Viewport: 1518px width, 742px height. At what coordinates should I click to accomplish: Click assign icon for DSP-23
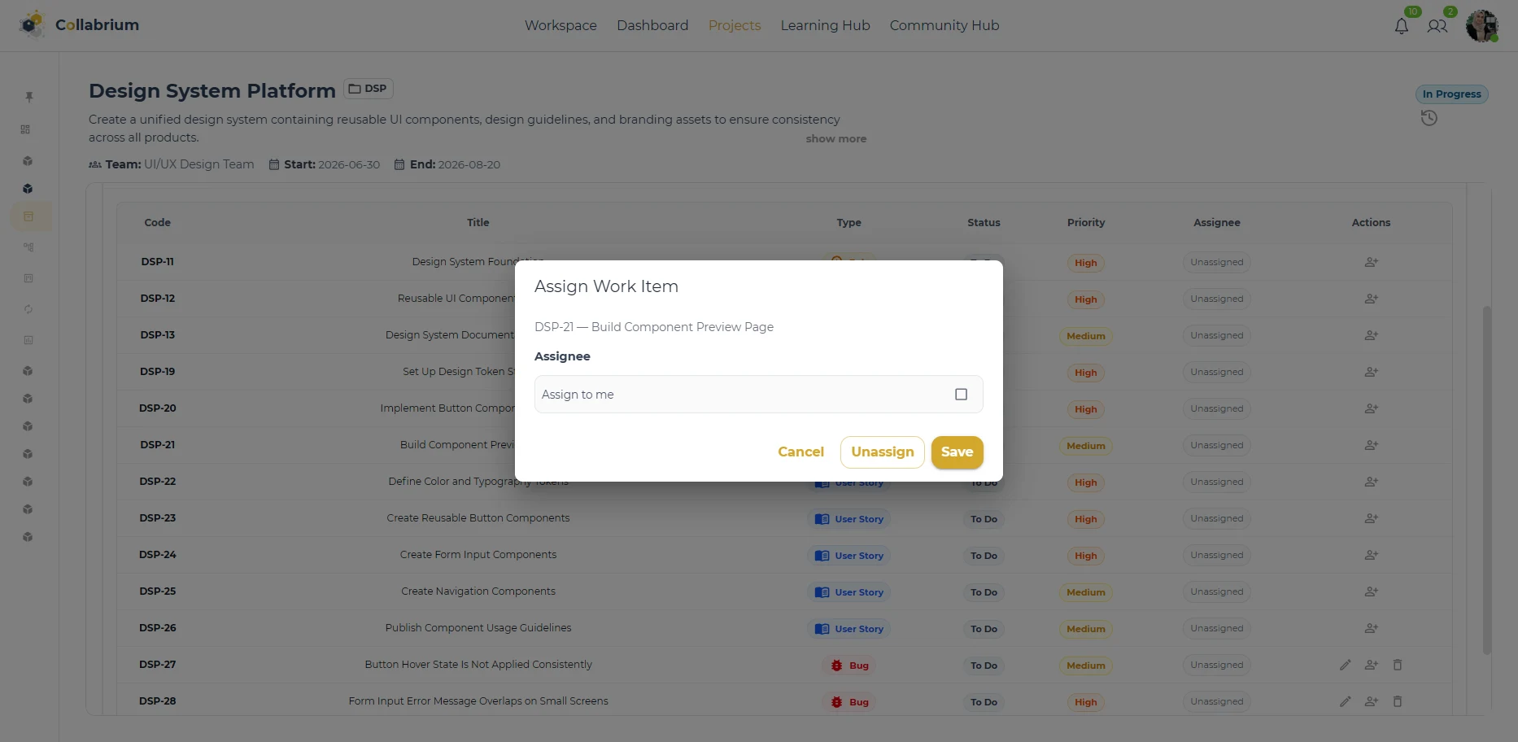[1372, 518]
